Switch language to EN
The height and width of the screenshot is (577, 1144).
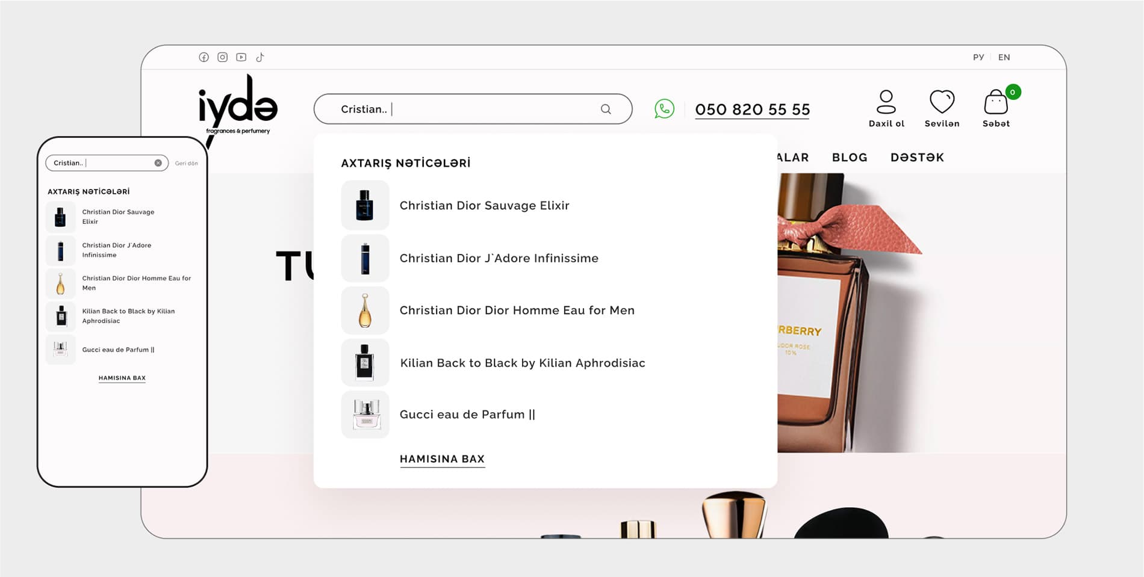[1004, 57]
